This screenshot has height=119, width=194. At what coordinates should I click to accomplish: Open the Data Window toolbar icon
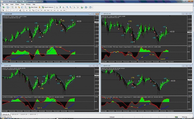(x=16, y=7)
